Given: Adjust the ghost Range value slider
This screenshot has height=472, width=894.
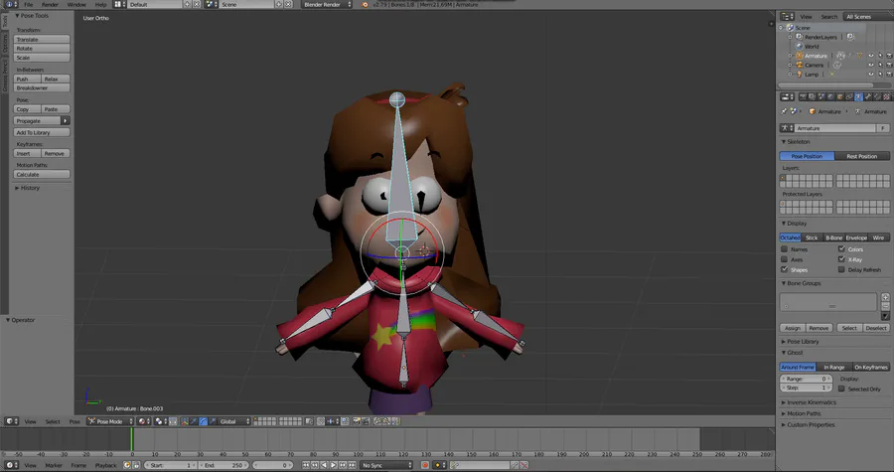Looking at the screenshot, I should click(806, 379).
